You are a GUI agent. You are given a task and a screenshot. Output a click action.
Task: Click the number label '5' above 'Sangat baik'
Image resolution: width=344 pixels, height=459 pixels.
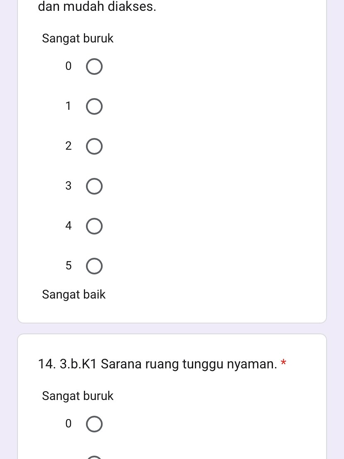(x=69, y=266)
